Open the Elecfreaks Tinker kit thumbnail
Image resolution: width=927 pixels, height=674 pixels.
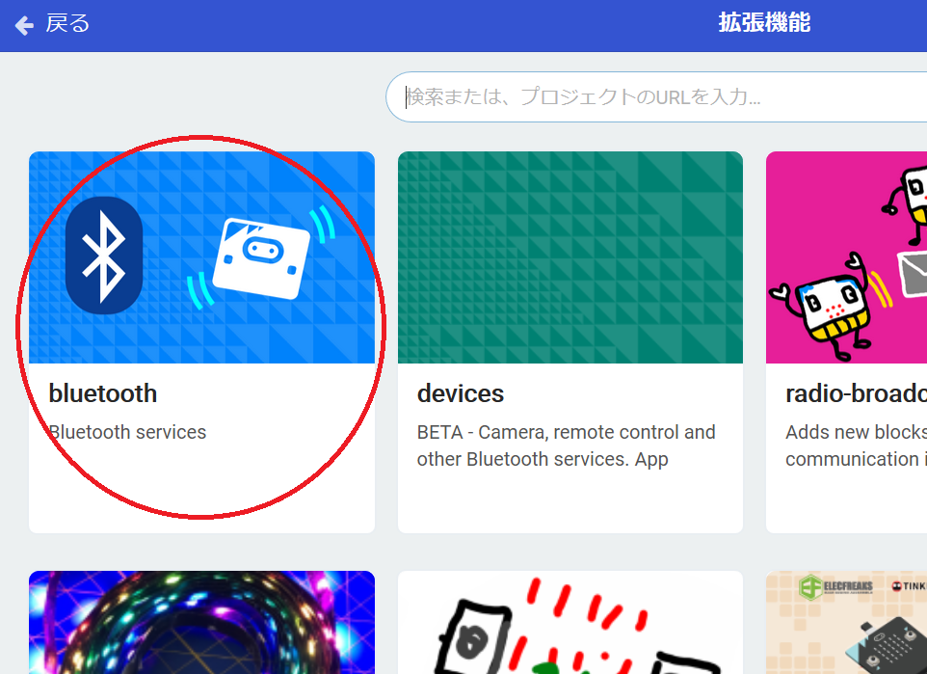coord(847,623)
